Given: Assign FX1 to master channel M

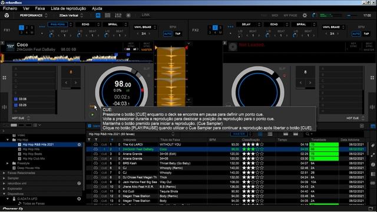Looking at the screenshot, I should click(32, 32).
